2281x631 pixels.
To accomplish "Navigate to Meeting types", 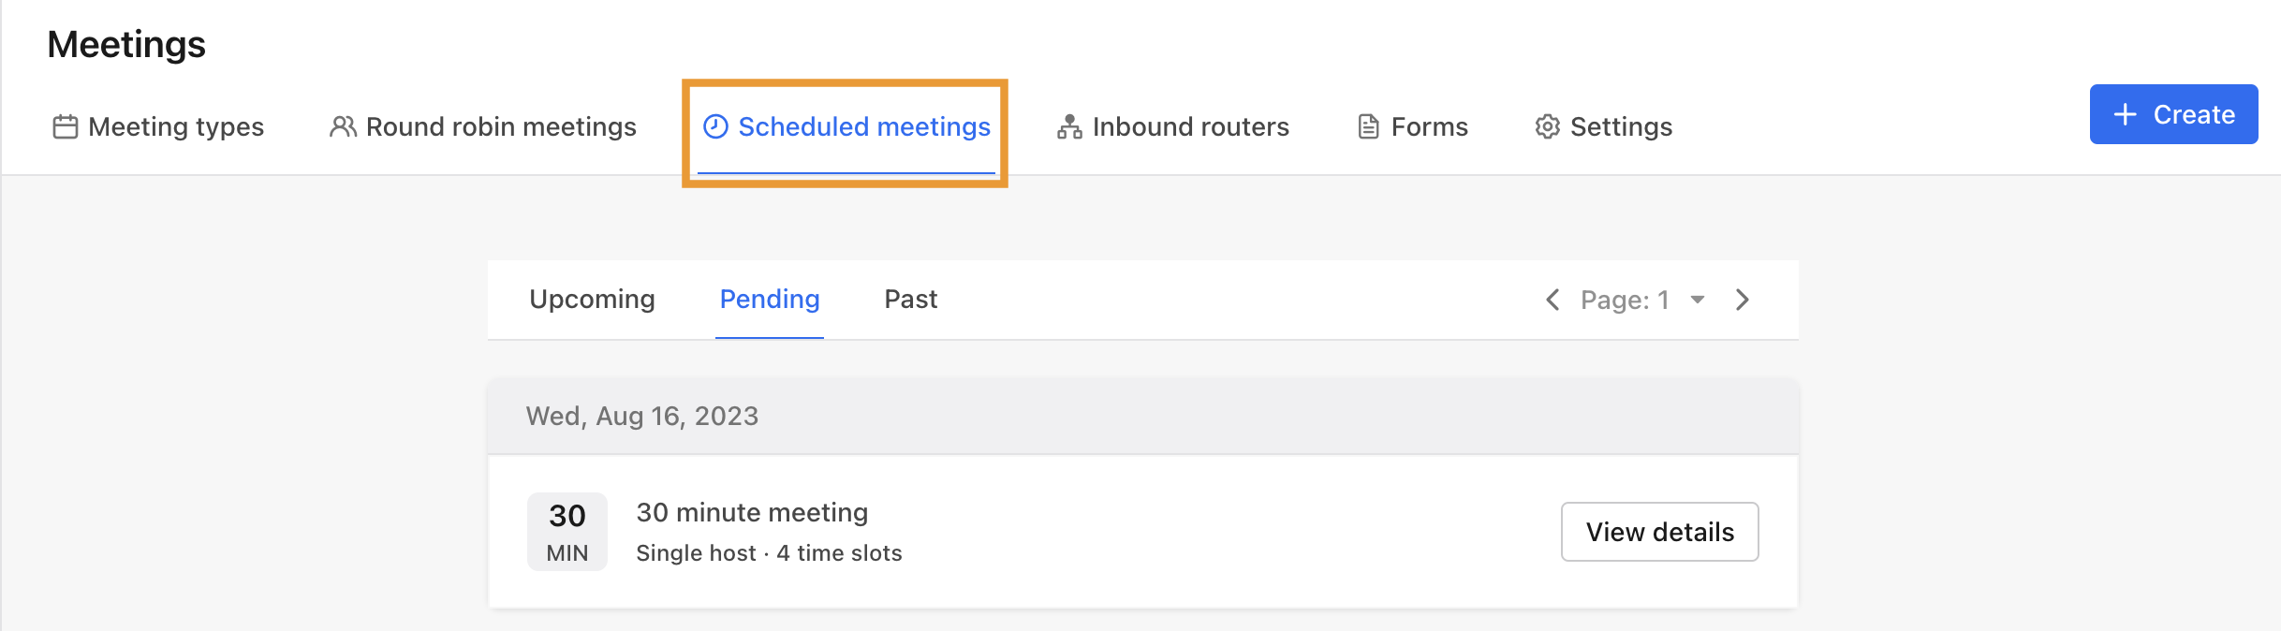I will (174, 126).
